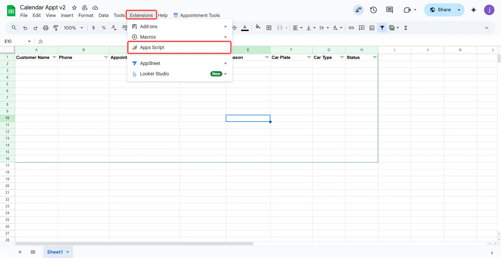Click the print icon in toolbar
The height and width of the screenshot is (258, 501).
[x=46, y=28]
